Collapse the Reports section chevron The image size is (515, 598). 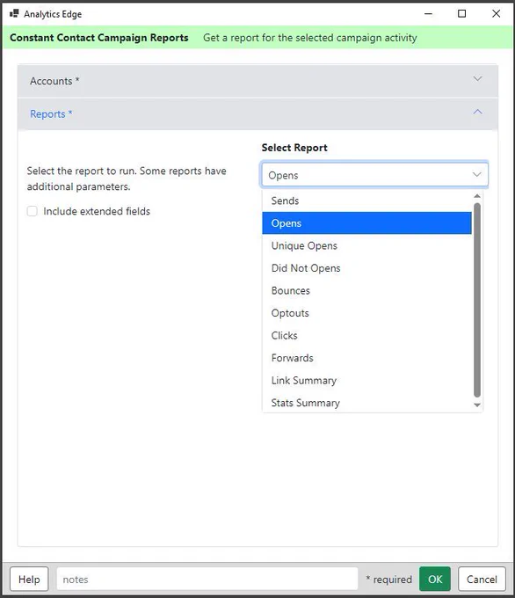[477, 112]
